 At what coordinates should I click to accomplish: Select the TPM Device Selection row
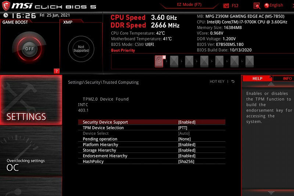[x=152, y=128]
